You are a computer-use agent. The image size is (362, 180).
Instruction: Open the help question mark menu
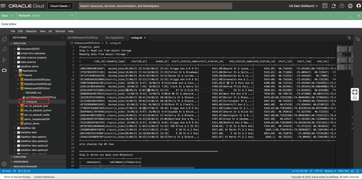342,6
